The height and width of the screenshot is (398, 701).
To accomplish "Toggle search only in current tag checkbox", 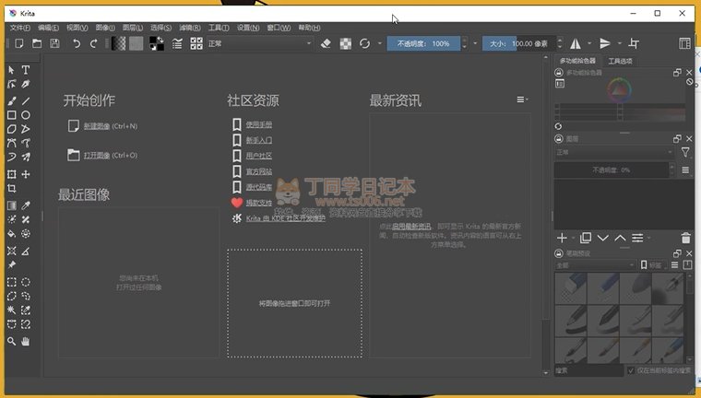I will [x=631, y=371].
